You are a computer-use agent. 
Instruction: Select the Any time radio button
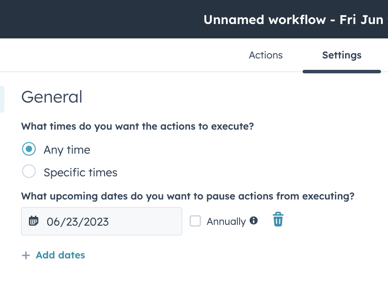tap(29, 149)
